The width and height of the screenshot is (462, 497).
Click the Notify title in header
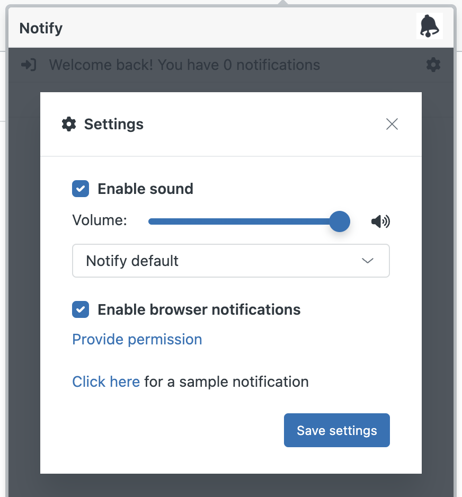pyautogui.click(x=41, y=29)
